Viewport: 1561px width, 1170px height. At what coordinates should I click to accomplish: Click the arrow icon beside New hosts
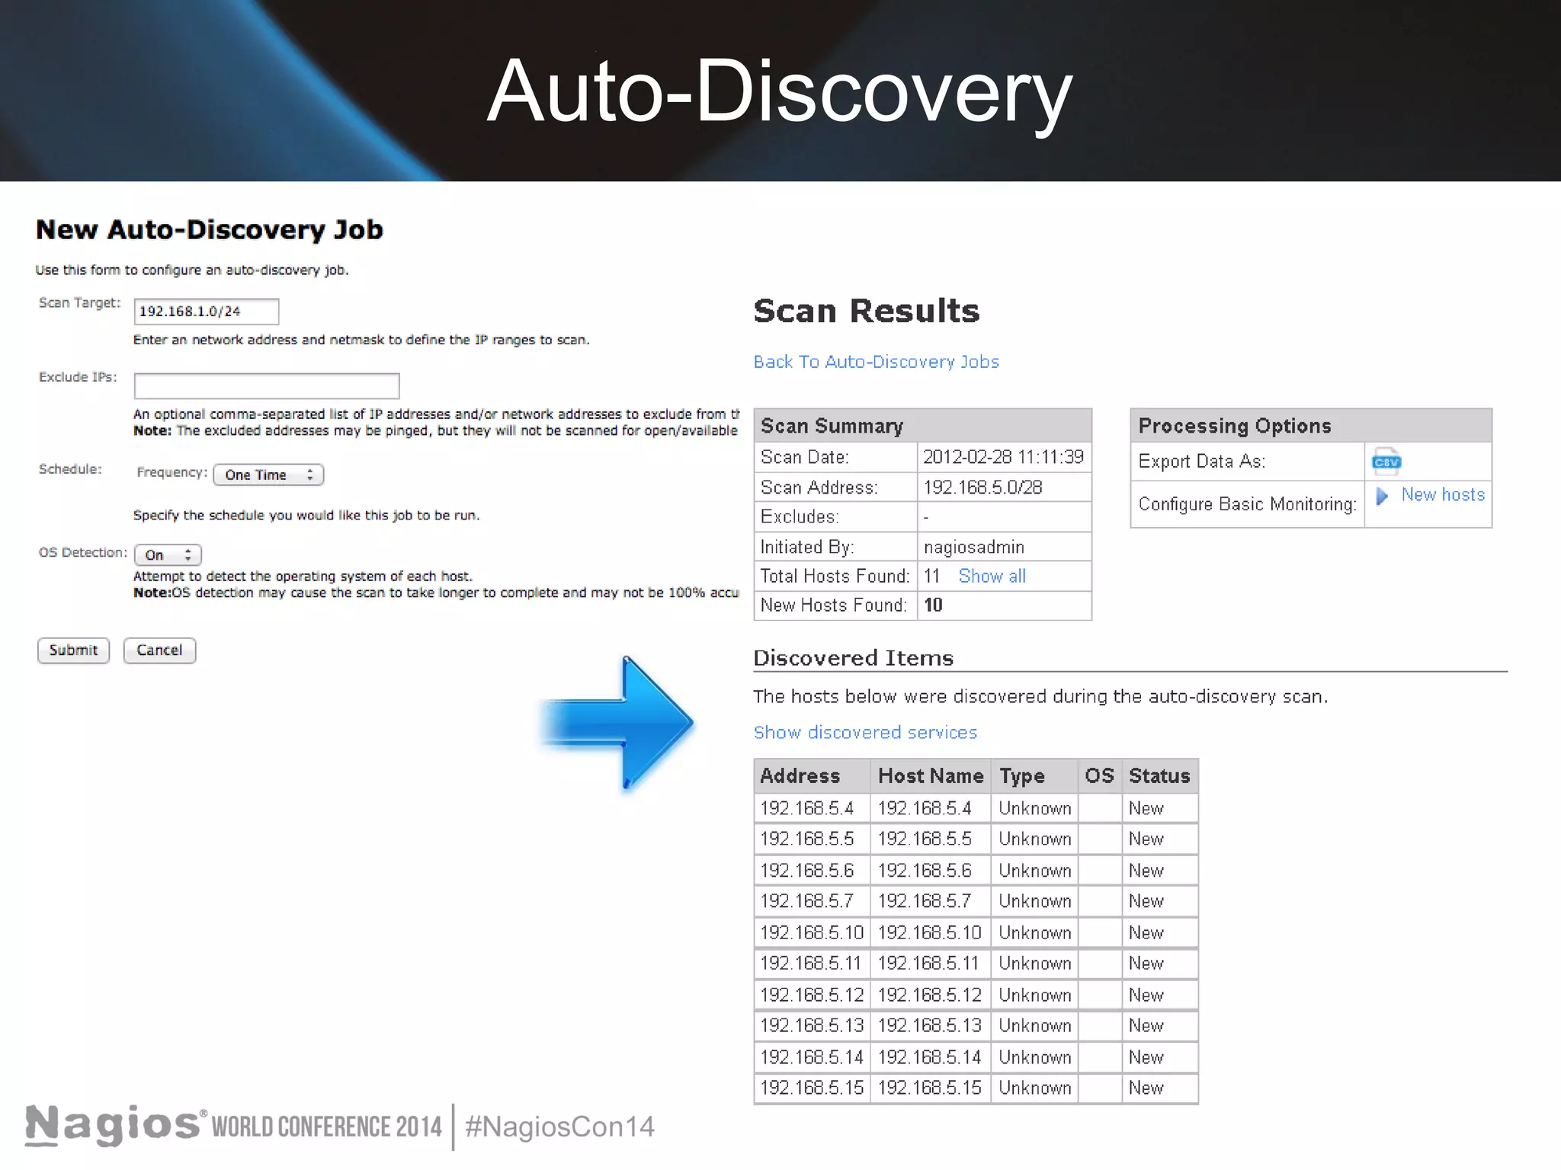click(1381, 496)
